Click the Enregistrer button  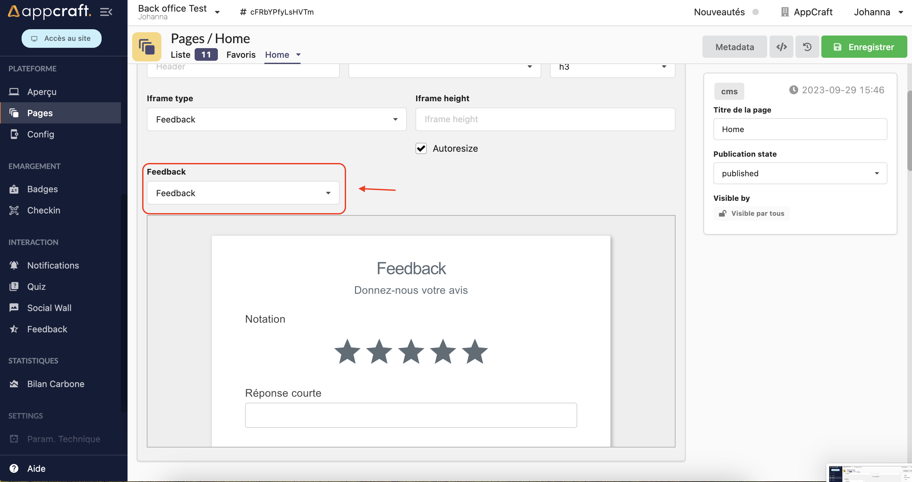point(864,47)
